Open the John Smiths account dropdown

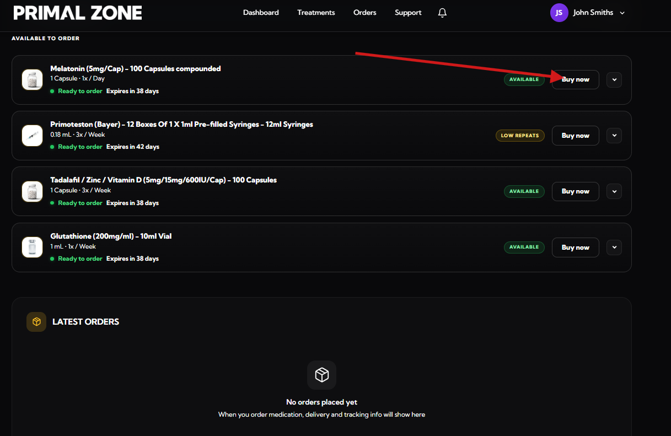point(622,13)
